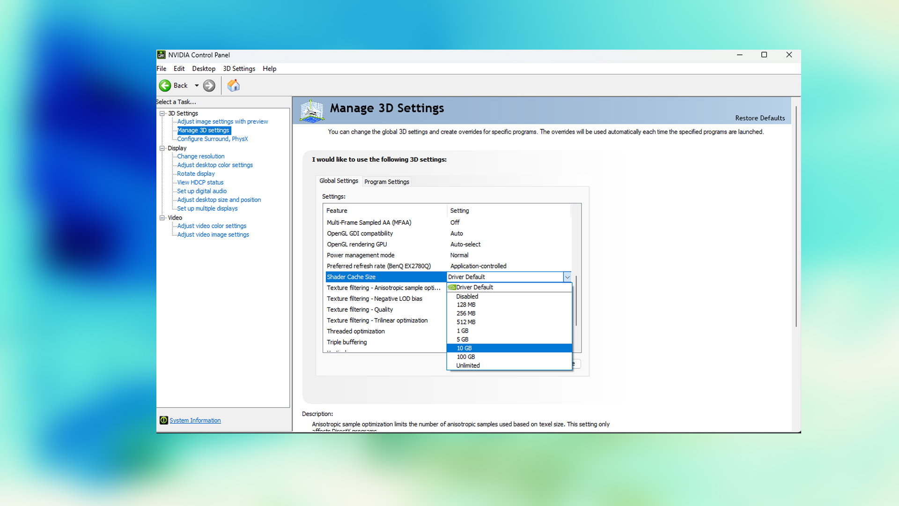Click the green Back arrow icon
Viewport: 899px width, 506px height.
(165, 85)
